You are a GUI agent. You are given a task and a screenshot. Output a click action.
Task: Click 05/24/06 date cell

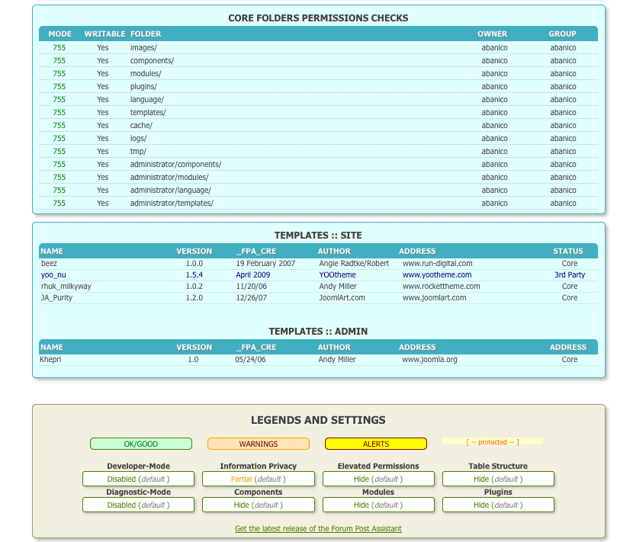(x=250, y=359)
